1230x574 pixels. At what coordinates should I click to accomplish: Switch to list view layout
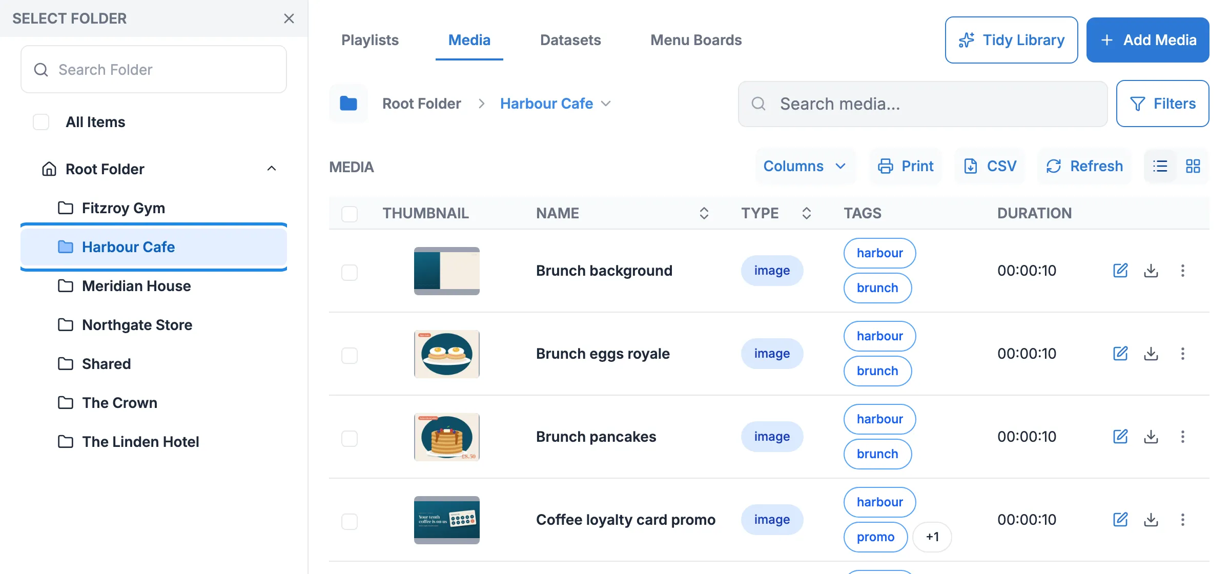tap(1160, 166)
